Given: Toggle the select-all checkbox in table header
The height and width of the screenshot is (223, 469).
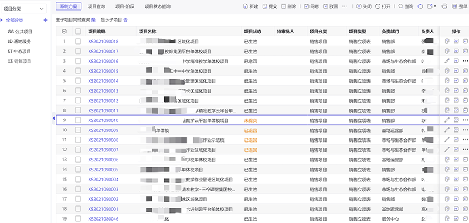Looking at the screenshot, I should click(x=78, y=32).
